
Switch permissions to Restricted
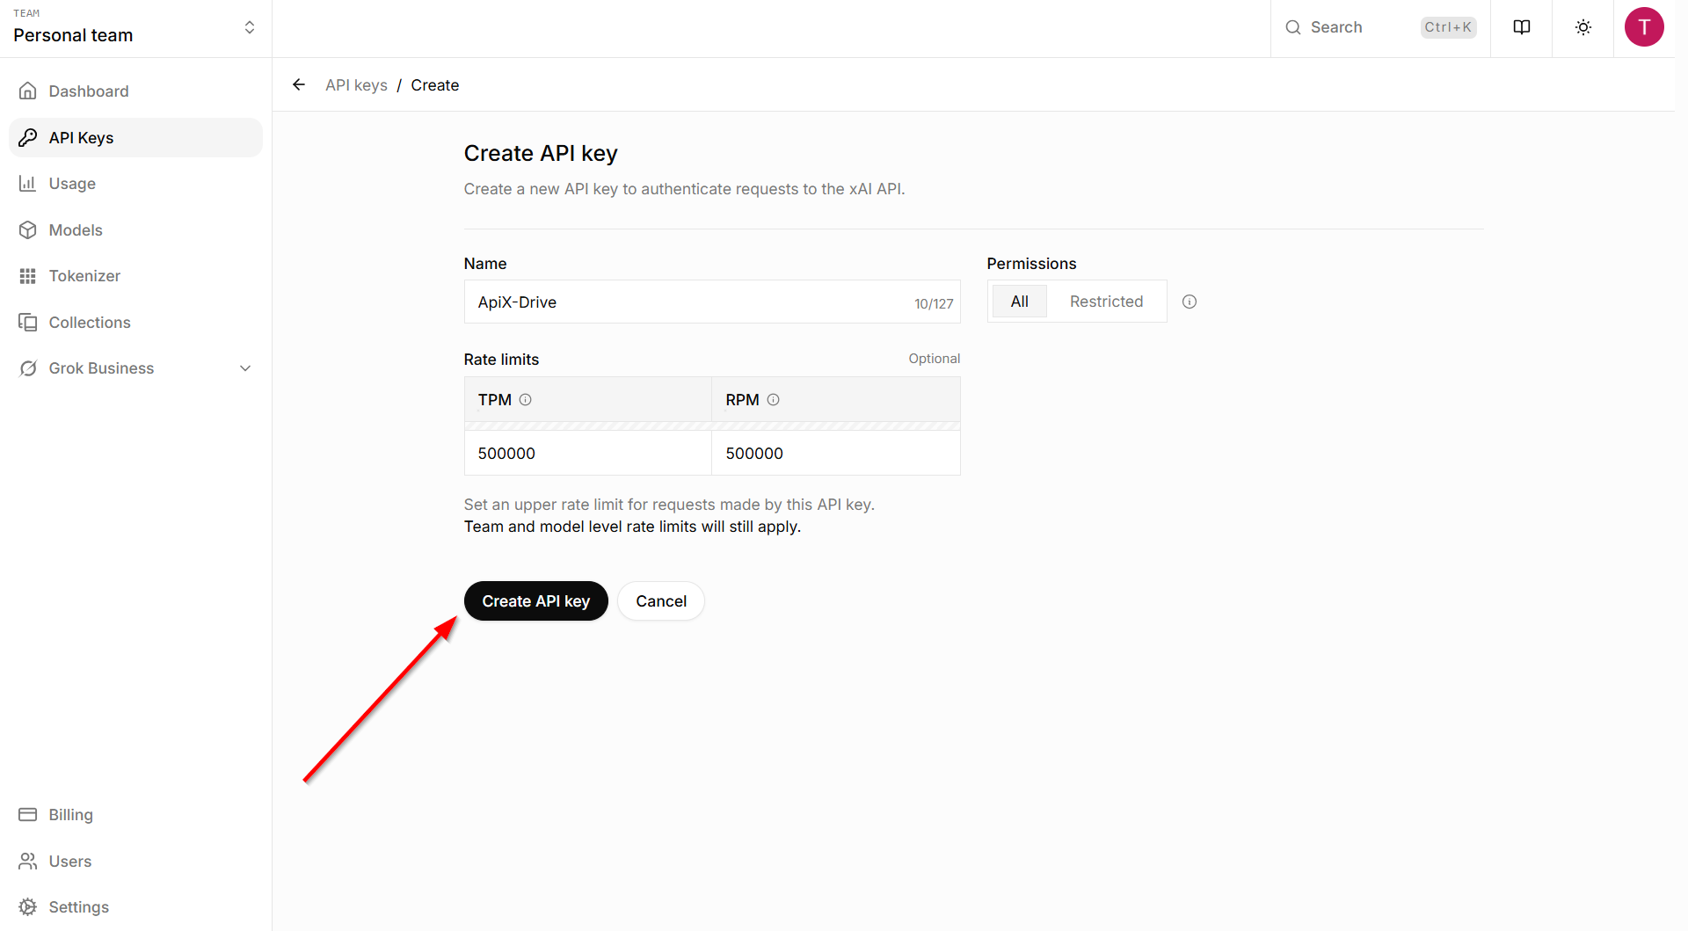(x=1106, y=301)
